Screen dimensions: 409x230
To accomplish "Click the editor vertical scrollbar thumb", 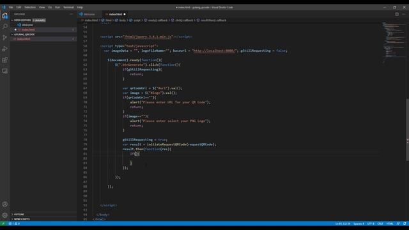I will [407, 130].
